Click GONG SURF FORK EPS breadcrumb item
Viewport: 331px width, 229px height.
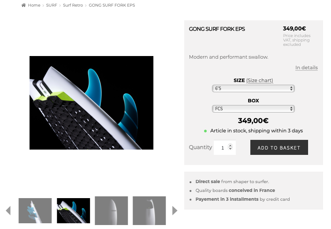point(112,5)
